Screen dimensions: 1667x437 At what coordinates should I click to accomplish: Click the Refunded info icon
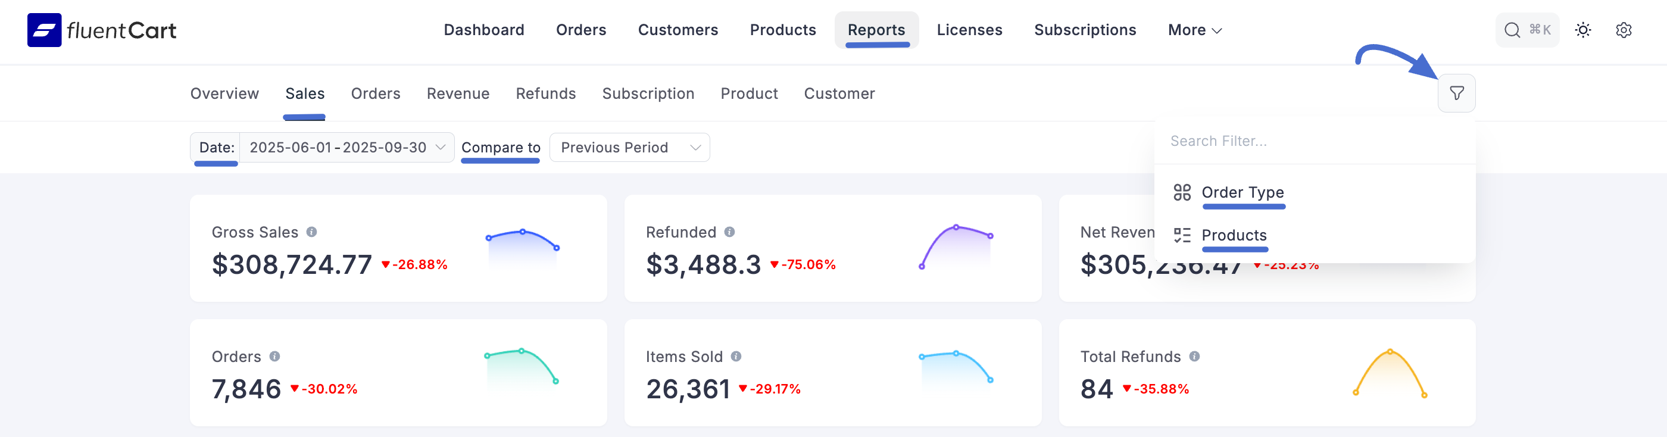click(x=729, y=232)
